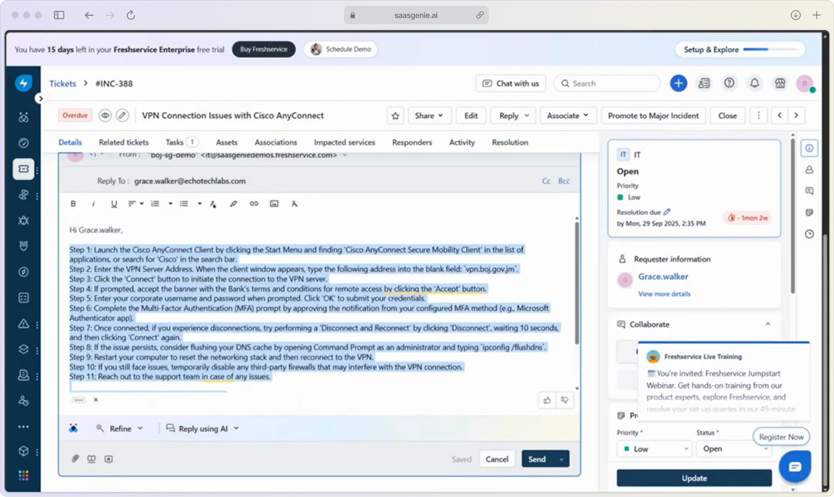The width and height of the screenshot is (834, 497).
Task: Open Reply using AI dropdown
Action: [x=203, y=429]
